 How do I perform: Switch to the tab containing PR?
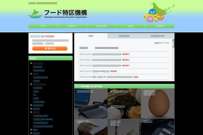point(157,36)
